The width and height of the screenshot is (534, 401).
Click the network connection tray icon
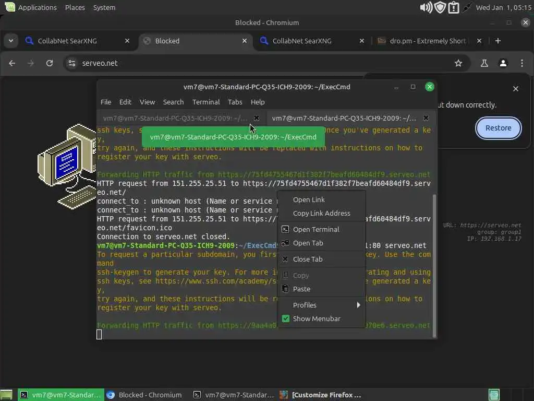[467, 7]
